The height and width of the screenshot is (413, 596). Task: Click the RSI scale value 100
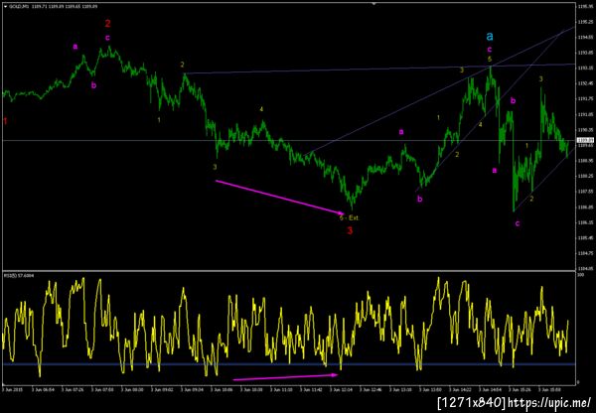(580, 274)
